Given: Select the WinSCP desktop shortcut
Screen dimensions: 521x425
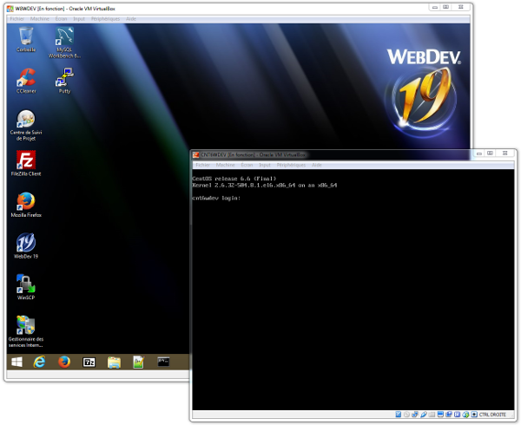Looking at the screenshot, I should click(x=26, y=287).
